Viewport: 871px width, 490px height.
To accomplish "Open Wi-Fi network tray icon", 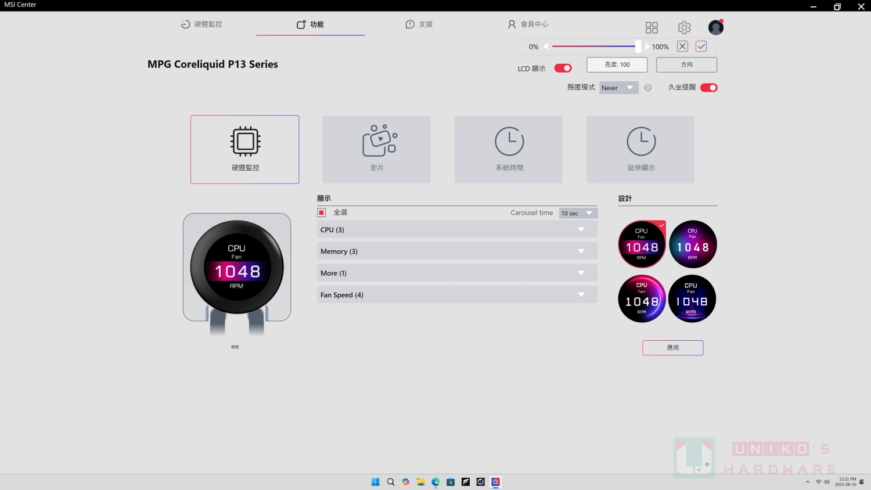I will [818, 482].
